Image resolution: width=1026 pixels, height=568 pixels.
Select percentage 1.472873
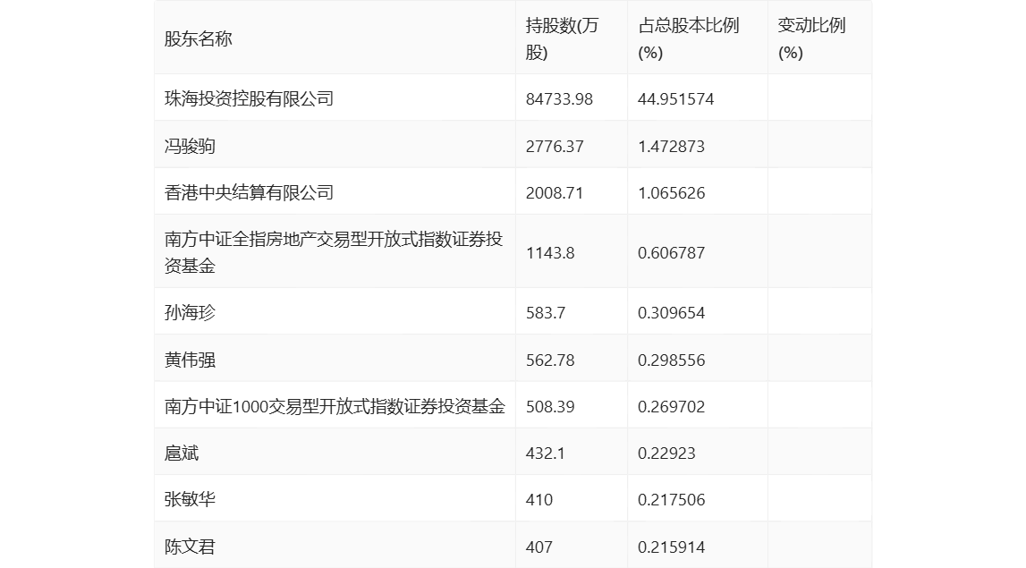pos(672,146)
